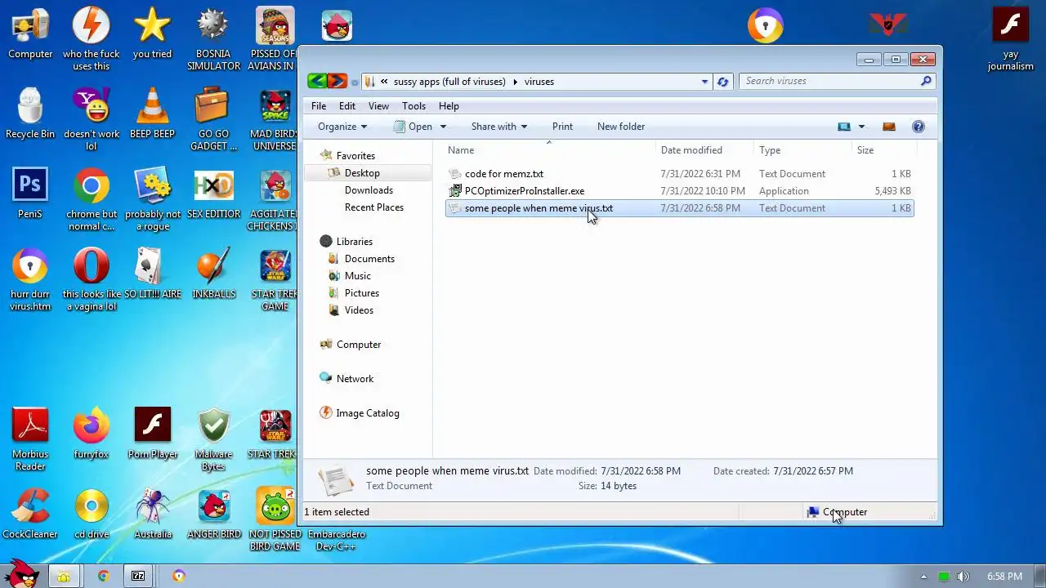The image size is (1046, 588).
Task: Open the Computer desktop icon
Action: (30, 34)
